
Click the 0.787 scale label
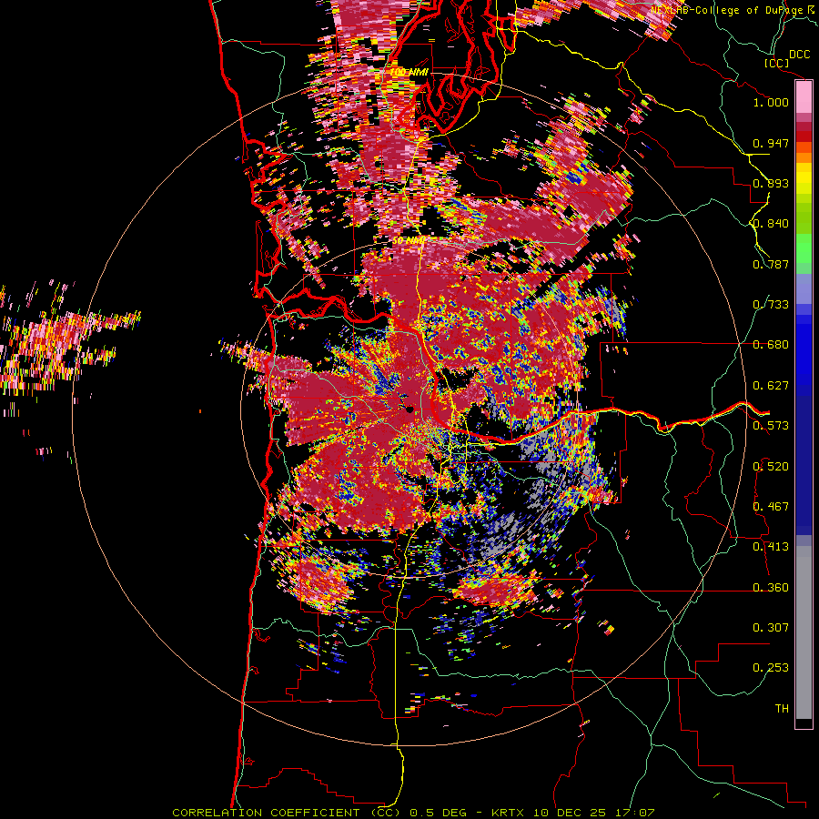(x=771, y=264)
